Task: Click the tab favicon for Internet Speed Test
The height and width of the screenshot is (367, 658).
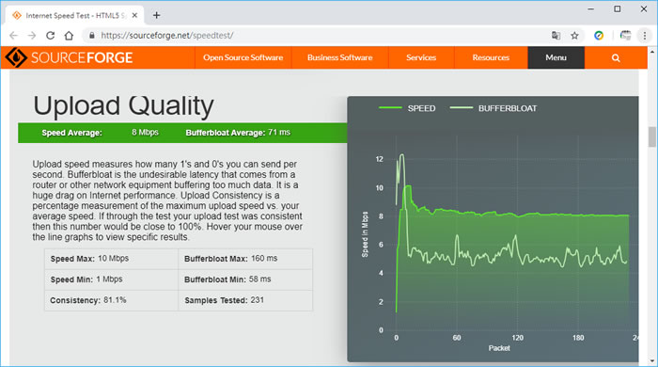Action: tap(17, 16)
